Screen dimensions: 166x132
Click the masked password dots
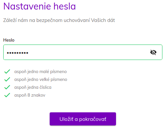pyautogui.click(x=18, y=53)
